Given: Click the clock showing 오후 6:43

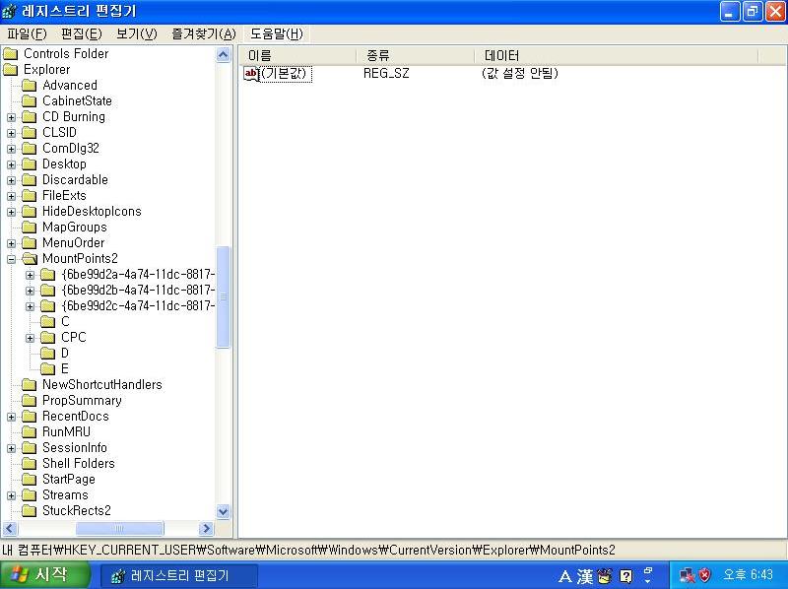Looking at the screenshot, I should pyautogui.click(x=748, y=574).
